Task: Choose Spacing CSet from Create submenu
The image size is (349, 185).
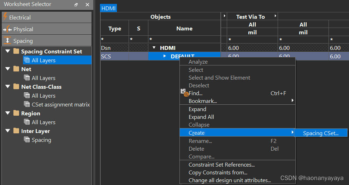Action: pos(320,133)
